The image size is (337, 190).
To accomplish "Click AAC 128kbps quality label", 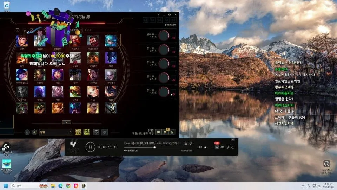I will tap(129, 151).
